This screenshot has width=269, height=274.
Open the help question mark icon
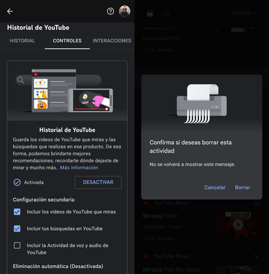[x=111, y=11]
